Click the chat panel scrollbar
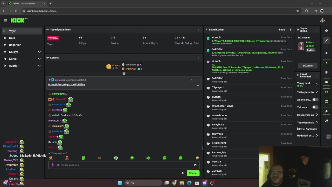 click(202, 148)
